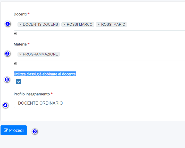Click the edit icon in Procedi button
The height and width of the screenshot is (148, 185).
point(6,130)
